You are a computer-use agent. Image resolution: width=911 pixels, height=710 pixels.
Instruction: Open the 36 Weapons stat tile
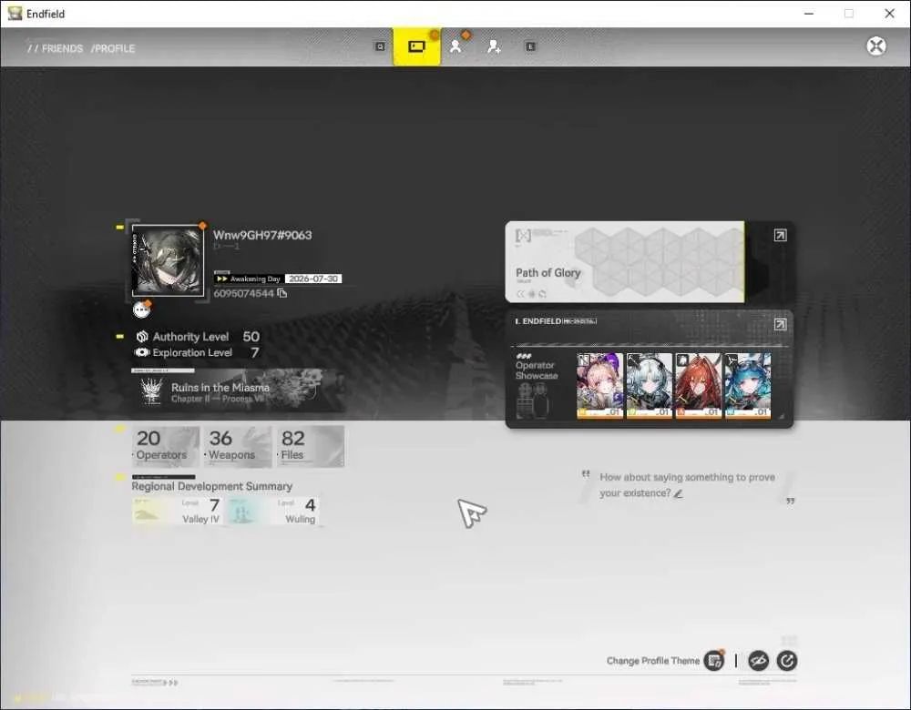click(238, 446)
